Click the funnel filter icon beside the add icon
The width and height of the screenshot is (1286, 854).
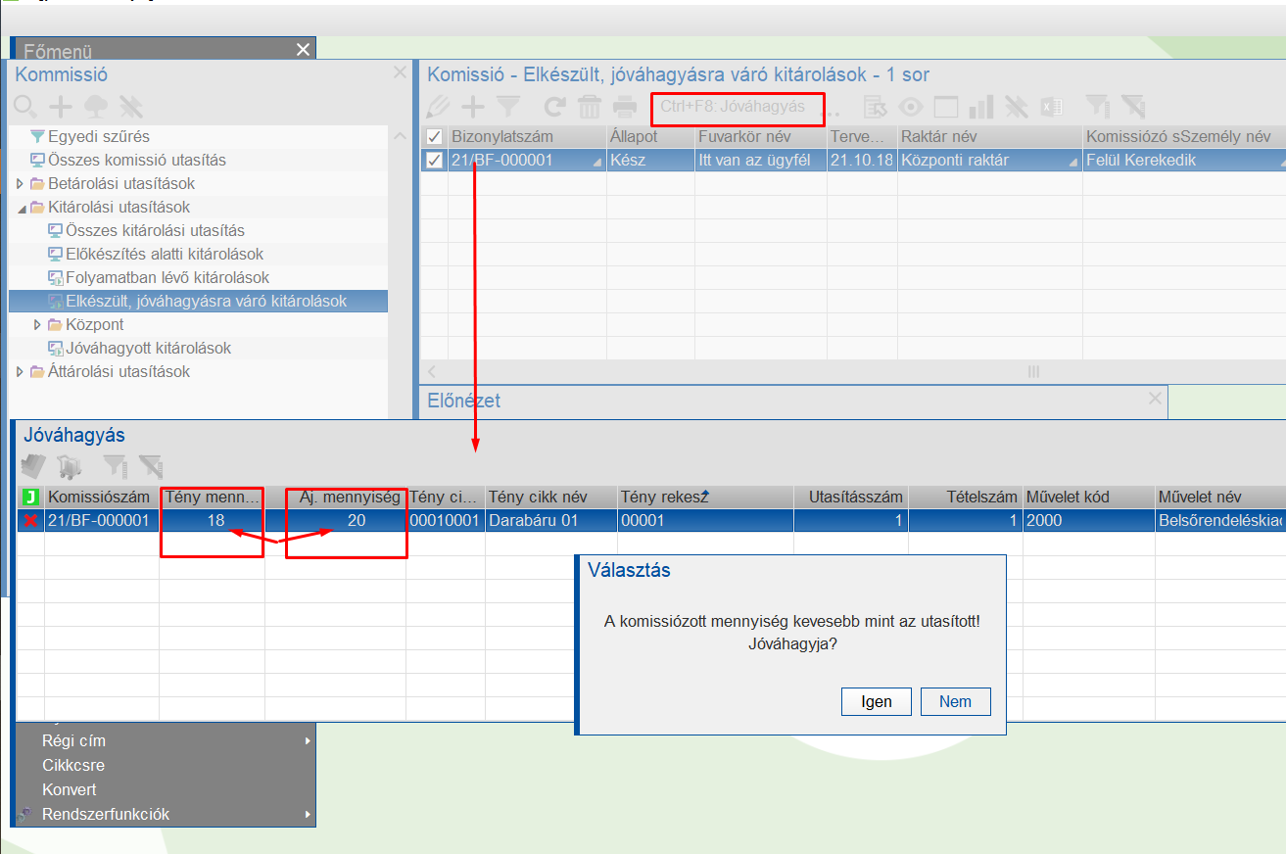[x=508, y=107]
